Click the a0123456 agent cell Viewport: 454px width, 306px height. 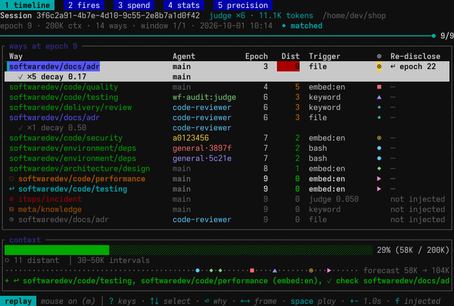191,138
